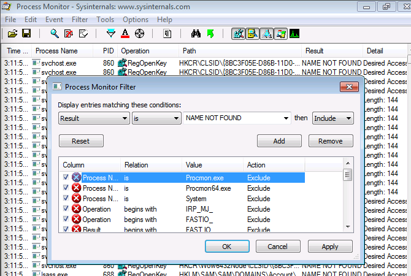This screenshot has width=411, height=276.
Task: Click the filter list scrollbar thumb
Action: [x=348, y=175]
